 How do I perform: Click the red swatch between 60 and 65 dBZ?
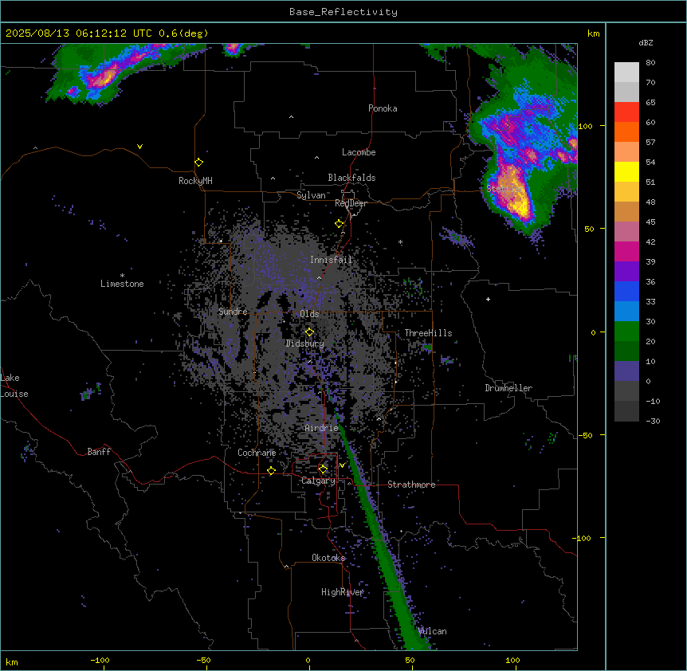[626, 112]
